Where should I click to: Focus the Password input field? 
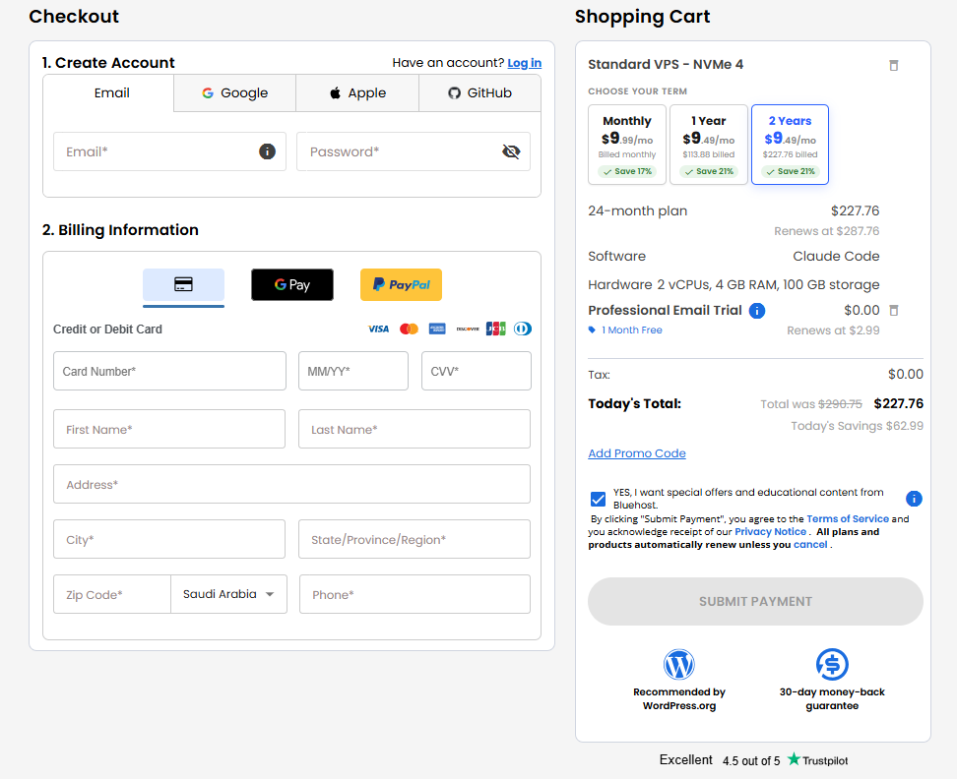414,151
